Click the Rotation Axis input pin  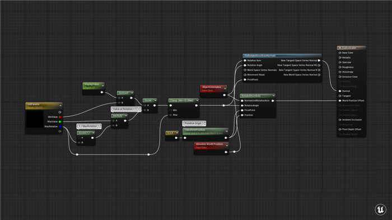[245, 60]
